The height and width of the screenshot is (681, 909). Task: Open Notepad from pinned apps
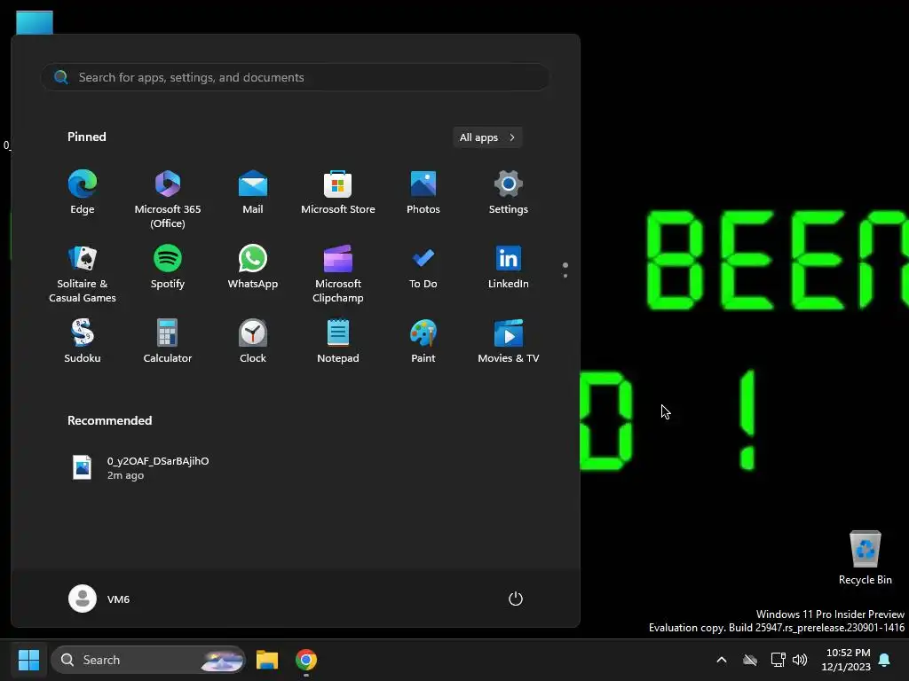pos(338,341)
